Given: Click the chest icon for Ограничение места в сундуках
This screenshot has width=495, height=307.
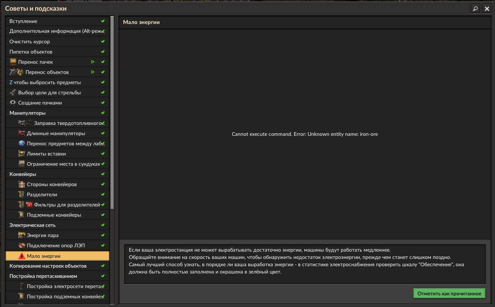Looking at the screenshot, I should [22, 164].
